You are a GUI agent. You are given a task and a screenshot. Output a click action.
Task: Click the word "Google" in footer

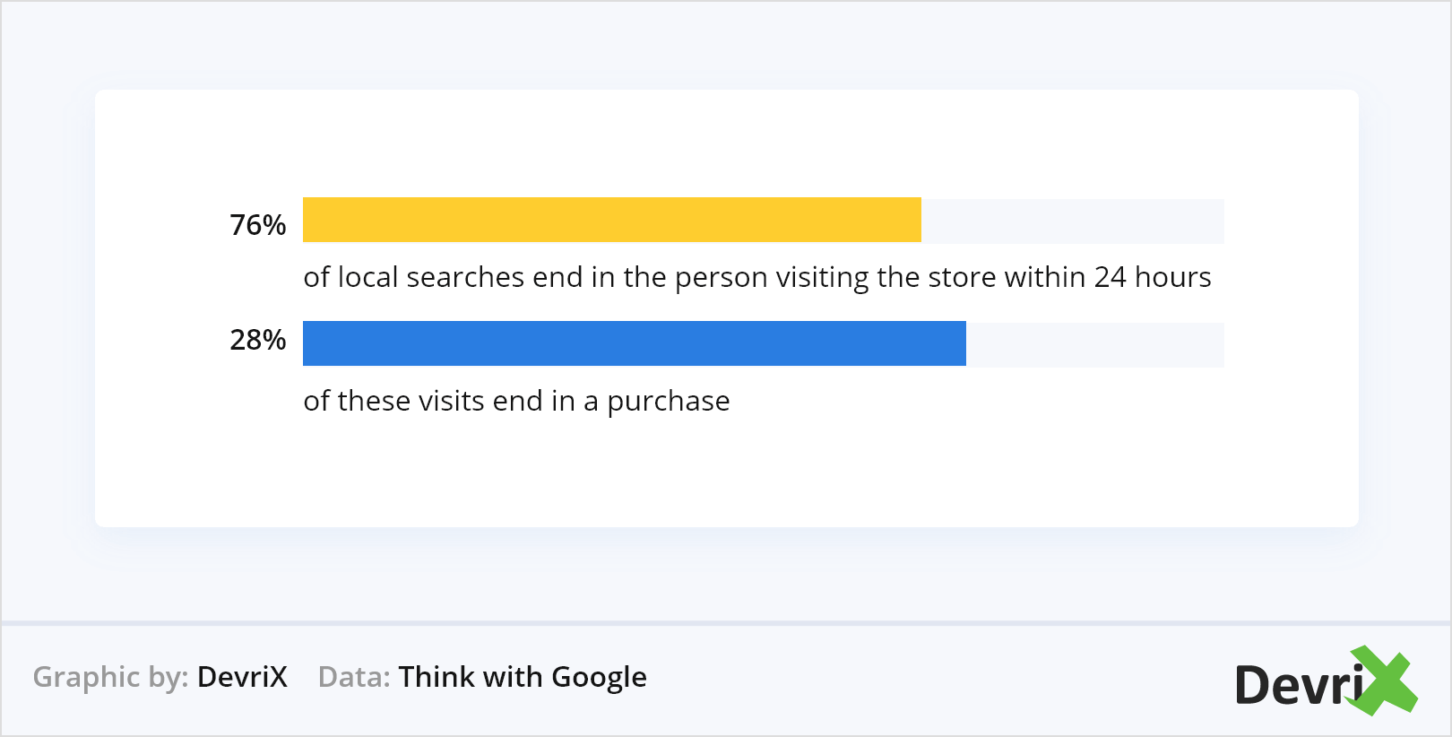coord(599,677)
